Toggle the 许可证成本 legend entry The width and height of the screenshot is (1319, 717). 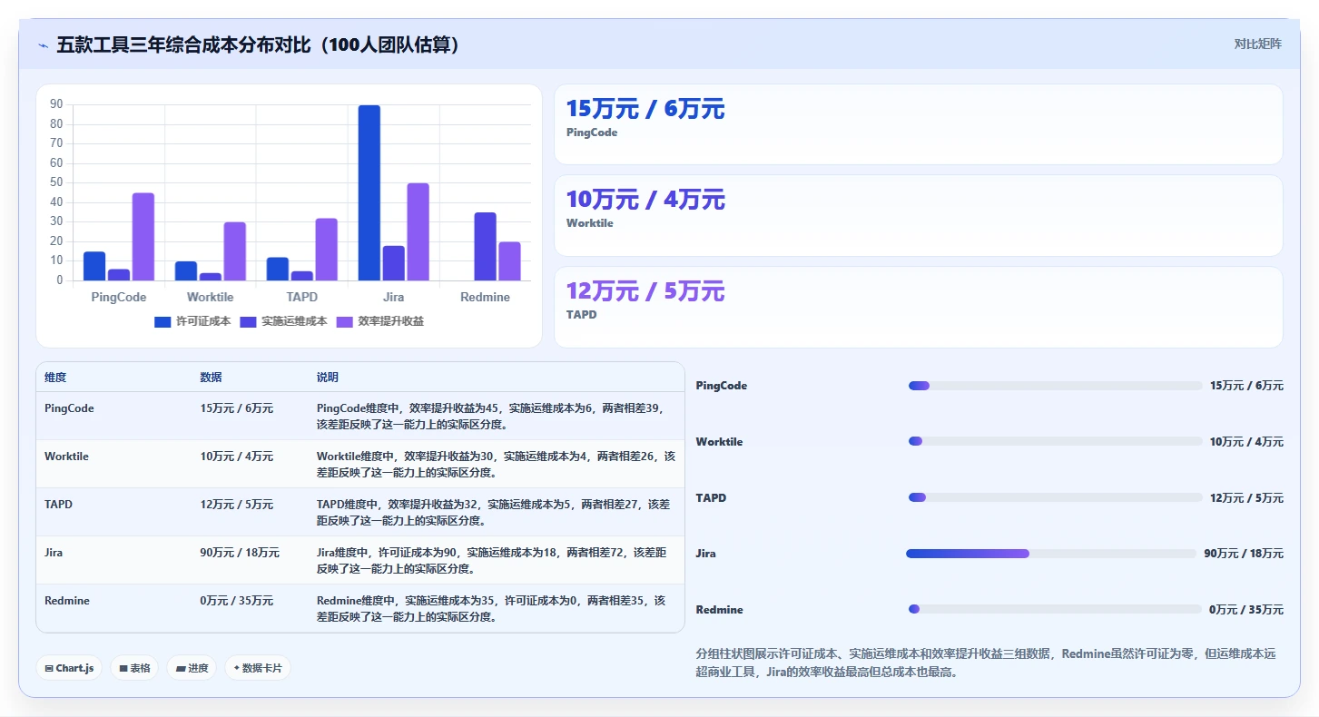[192, 321]
